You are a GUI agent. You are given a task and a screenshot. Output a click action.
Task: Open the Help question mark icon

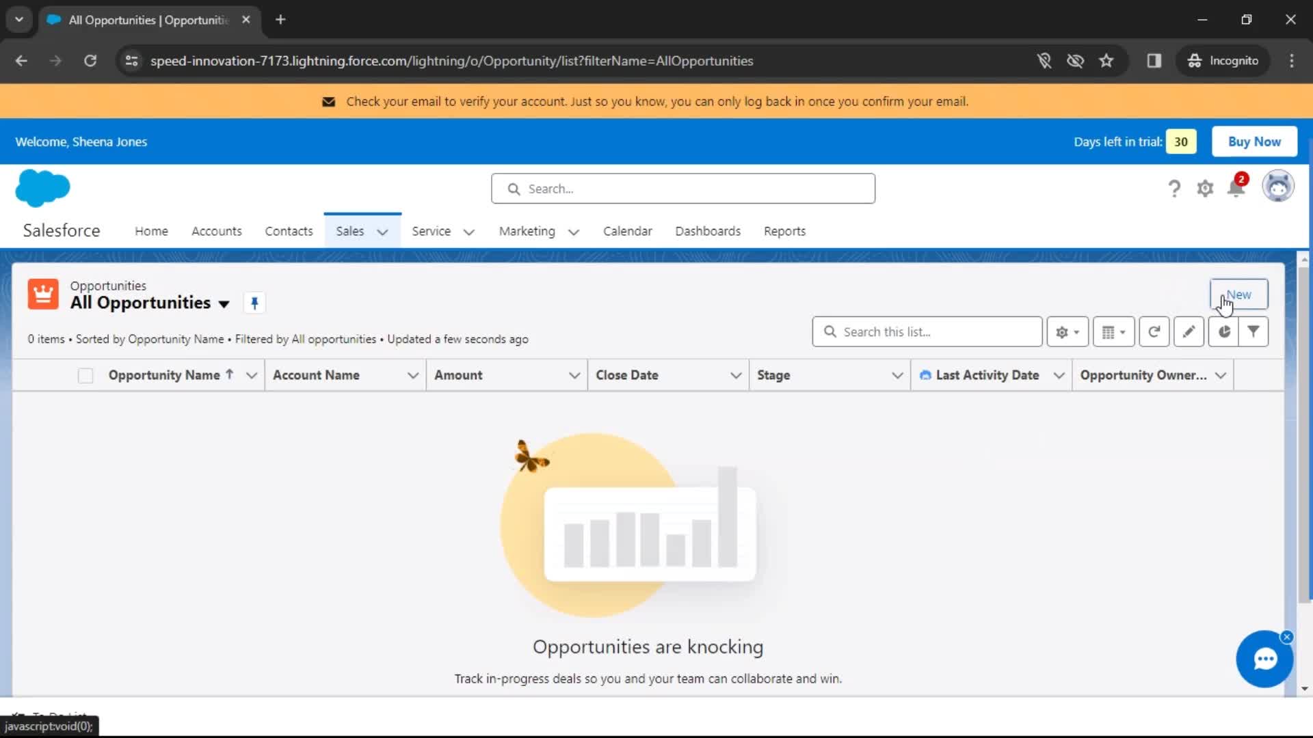[1174, 188]
